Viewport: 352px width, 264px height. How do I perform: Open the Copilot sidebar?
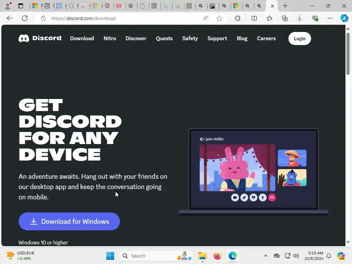coord(344,18)
